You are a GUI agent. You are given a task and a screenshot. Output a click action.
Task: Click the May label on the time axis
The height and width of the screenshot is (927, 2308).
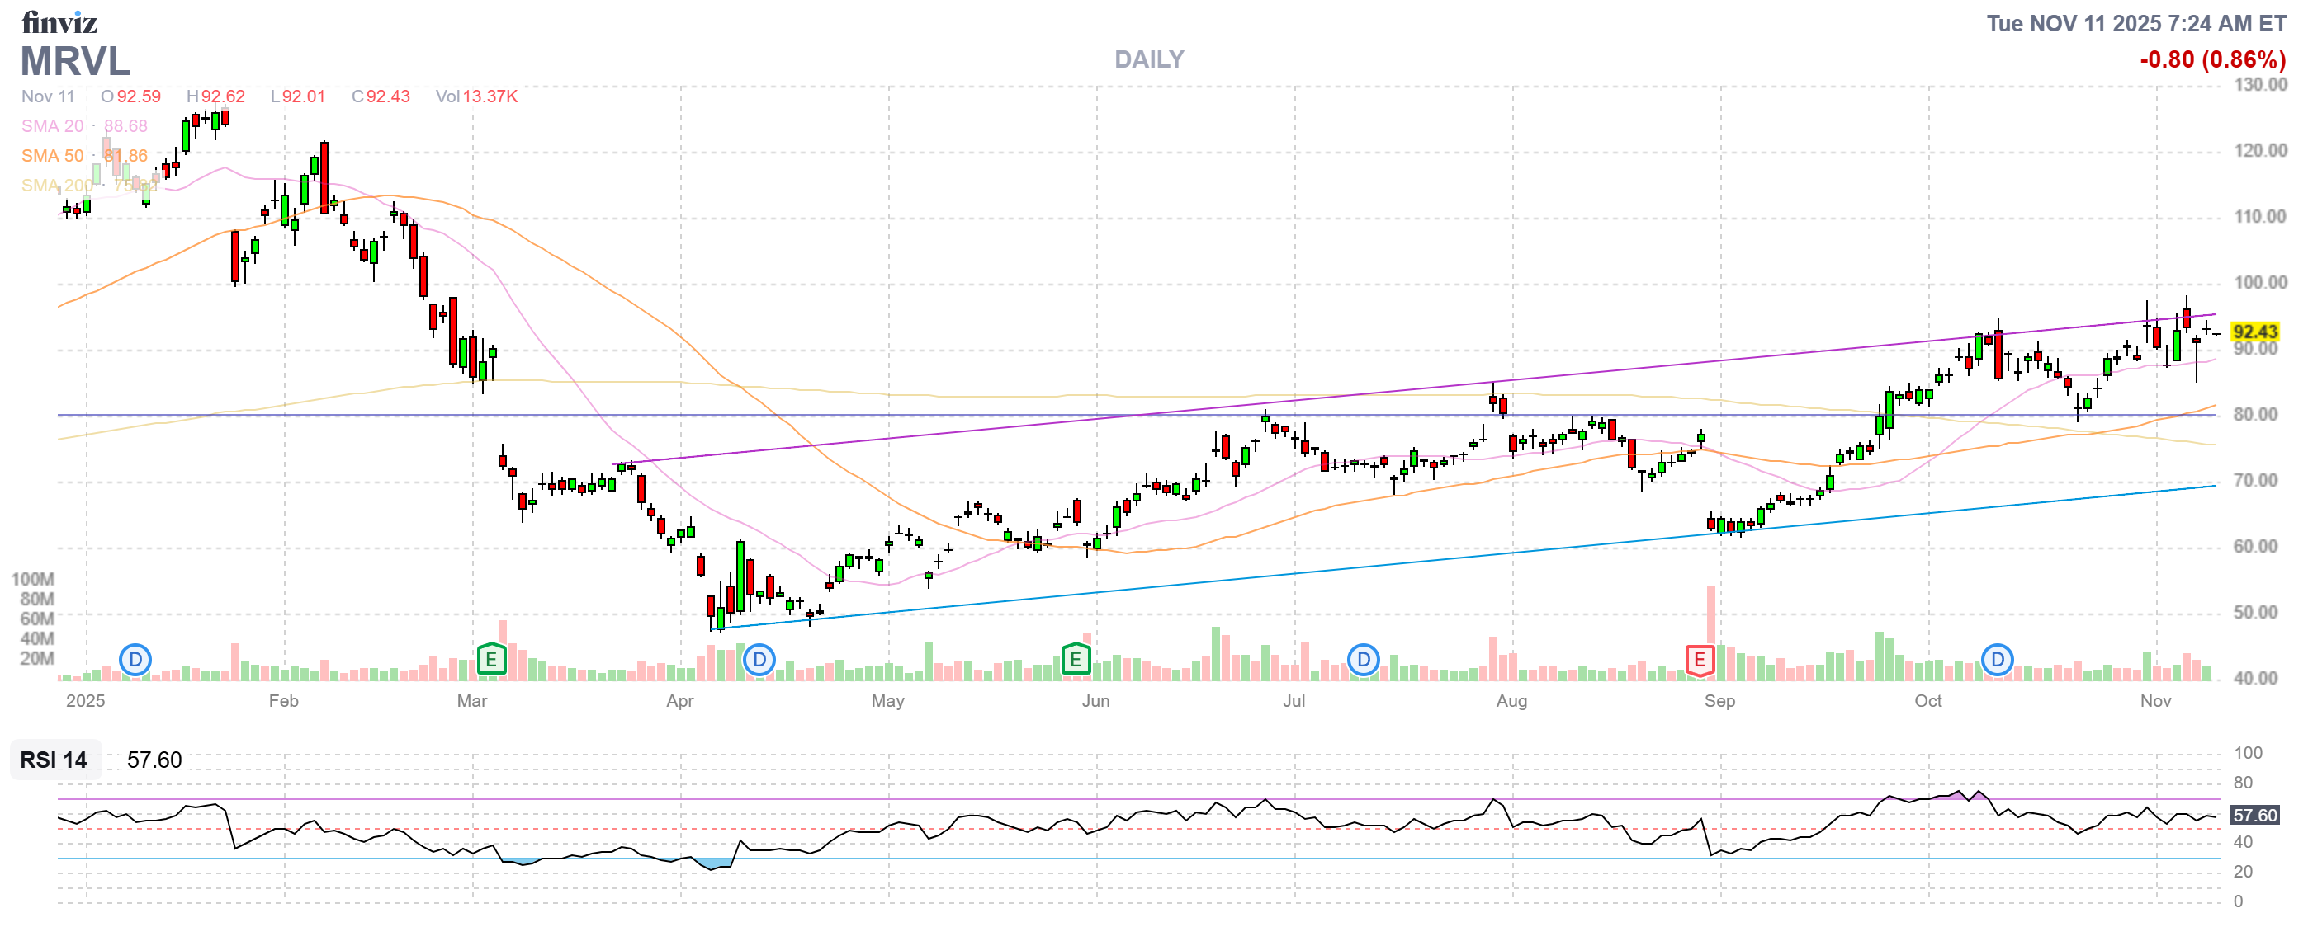tap(888, 701)
